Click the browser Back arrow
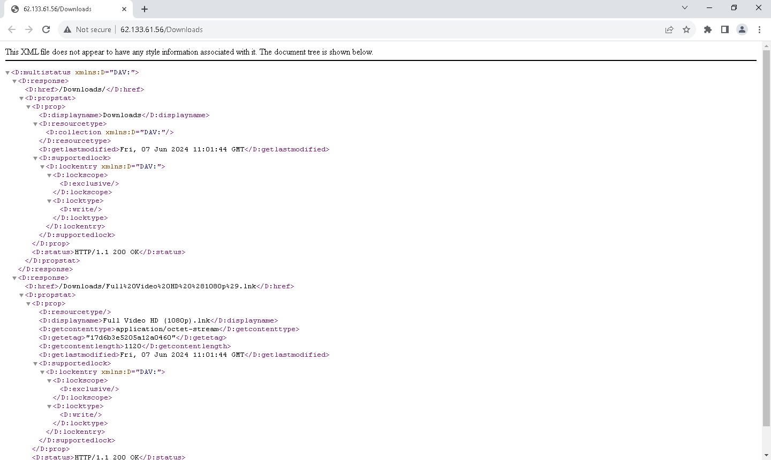Viewport: 771px width, 460px height. 12,29
